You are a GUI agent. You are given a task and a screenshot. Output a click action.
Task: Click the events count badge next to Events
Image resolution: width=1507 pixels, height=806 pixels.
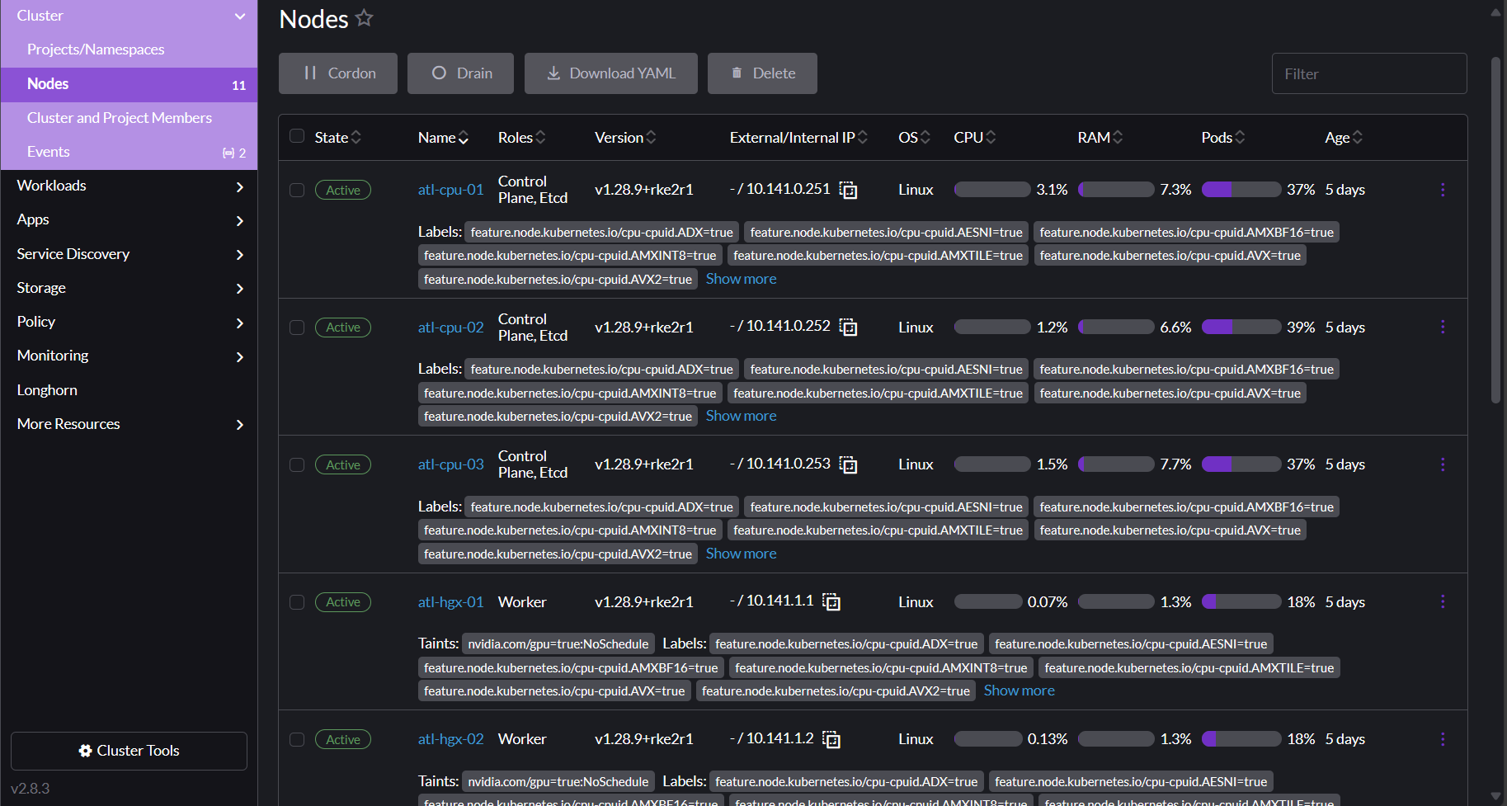233,152
